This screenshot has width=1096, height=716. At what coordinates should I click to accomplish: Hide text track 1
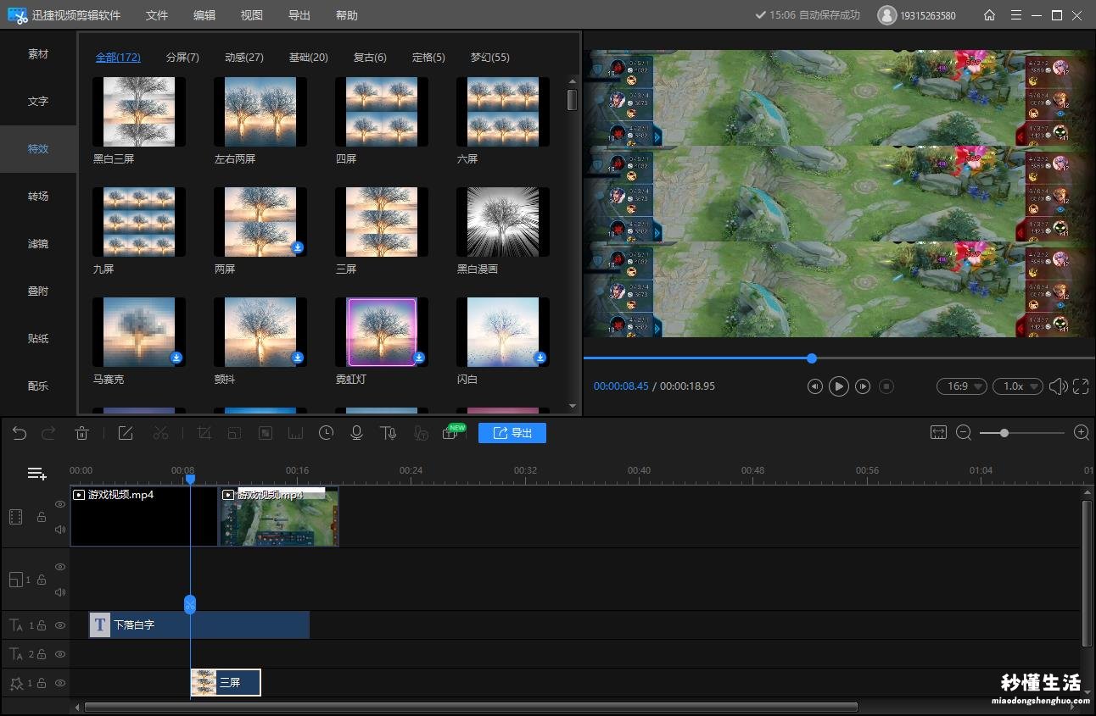pyautogui.click(x=60, y=625)
